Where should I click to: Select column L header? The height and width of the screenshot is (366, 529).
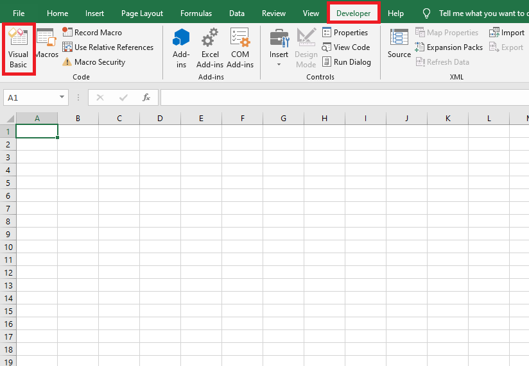point(489,118)
